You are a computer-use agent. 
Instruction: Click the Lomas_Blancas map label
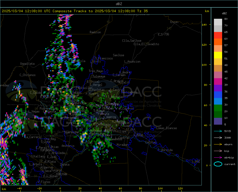pyautogui.click(x=167, y=128)
